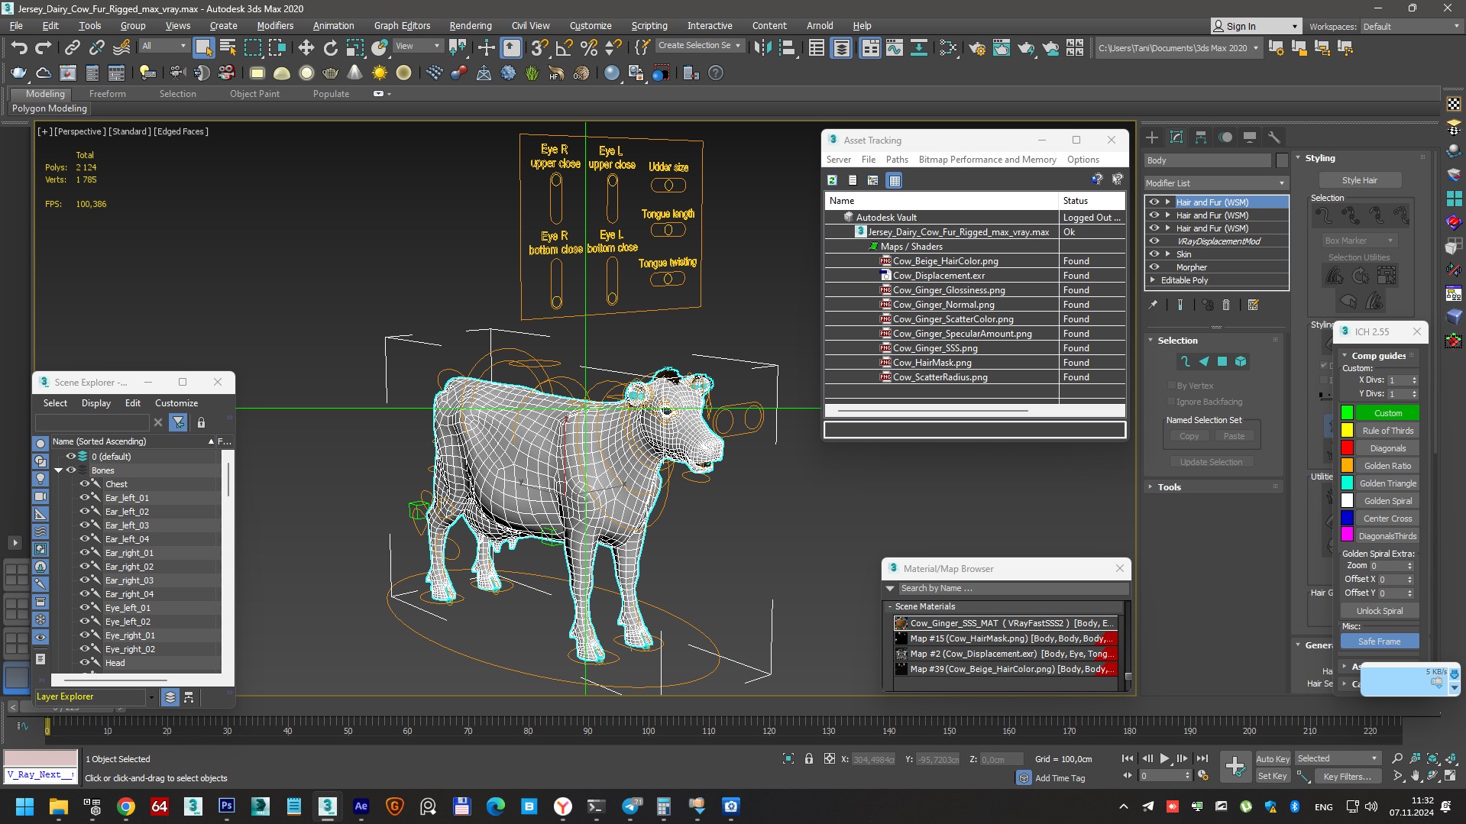Click the Unlock Spiral button

[1379, 611]
